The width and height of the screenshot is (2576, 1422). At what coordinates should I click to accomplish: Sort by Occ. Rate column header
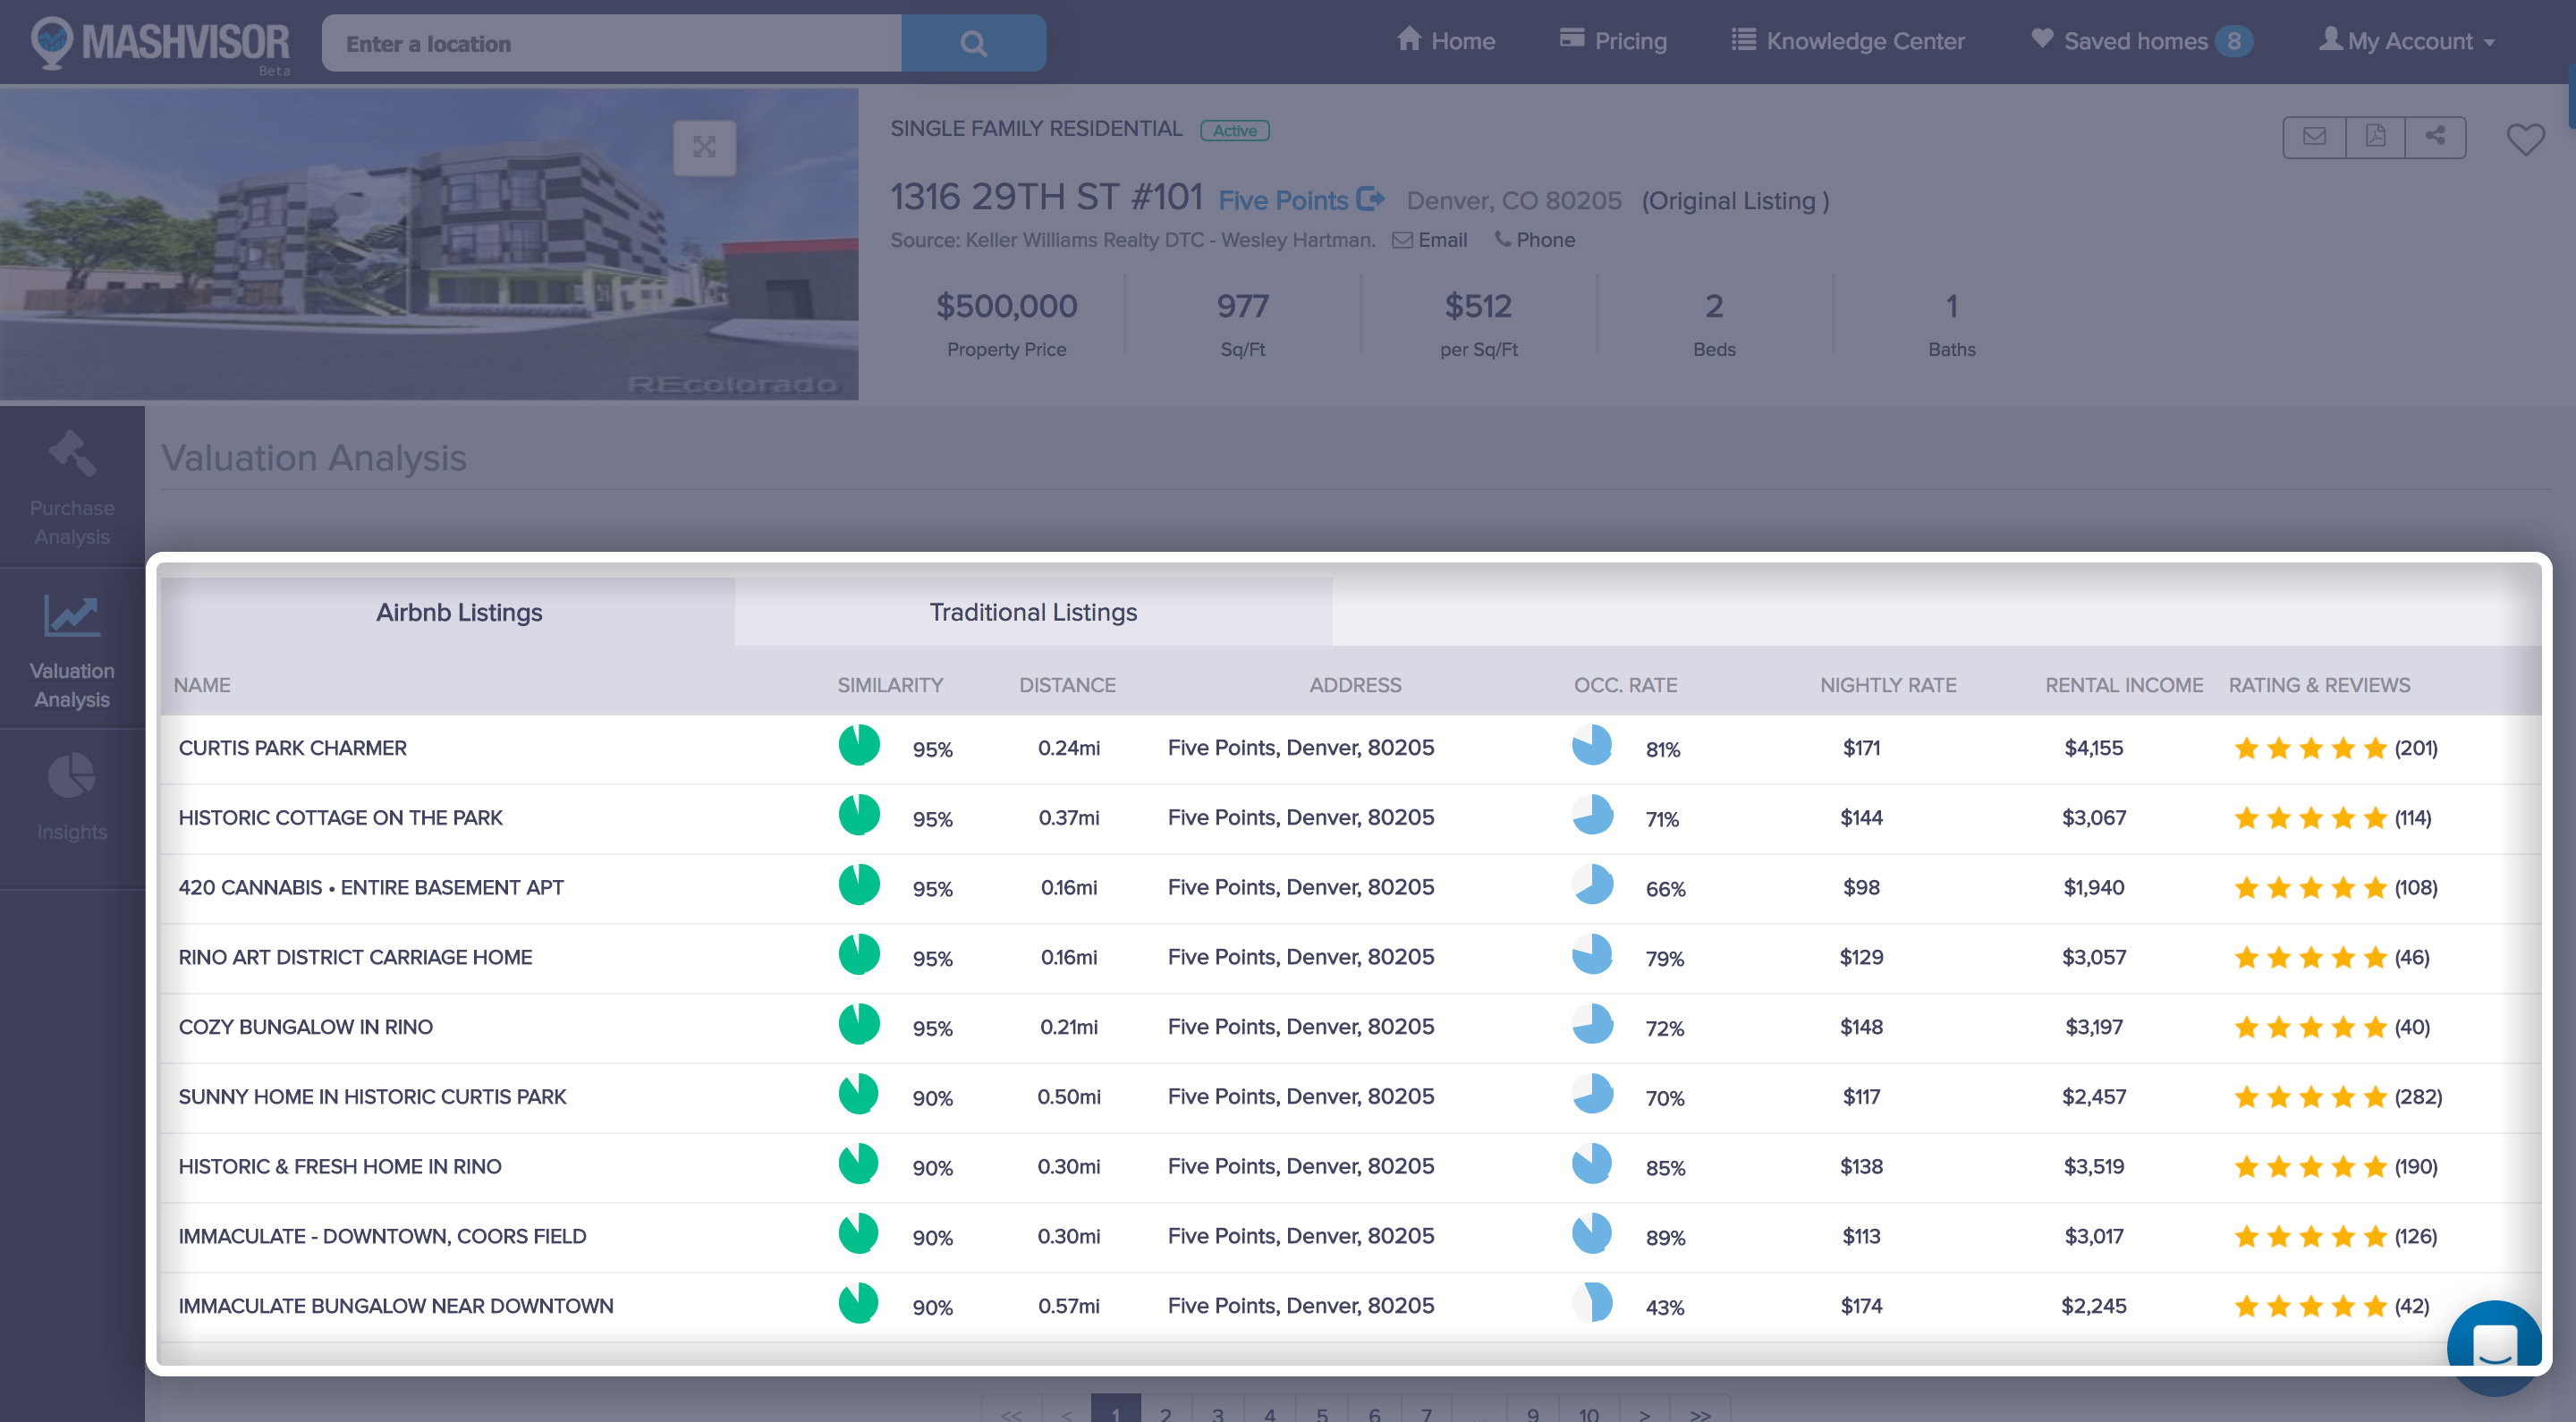pos(1624,685)
